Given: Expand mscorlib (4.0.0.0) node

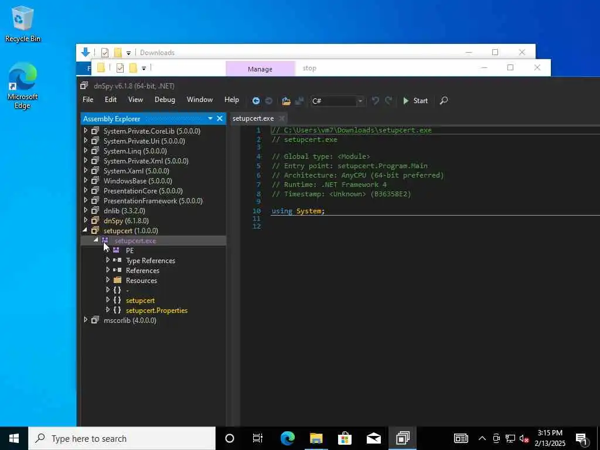Looking at the screenshot, I should click(x=86, y=319).
